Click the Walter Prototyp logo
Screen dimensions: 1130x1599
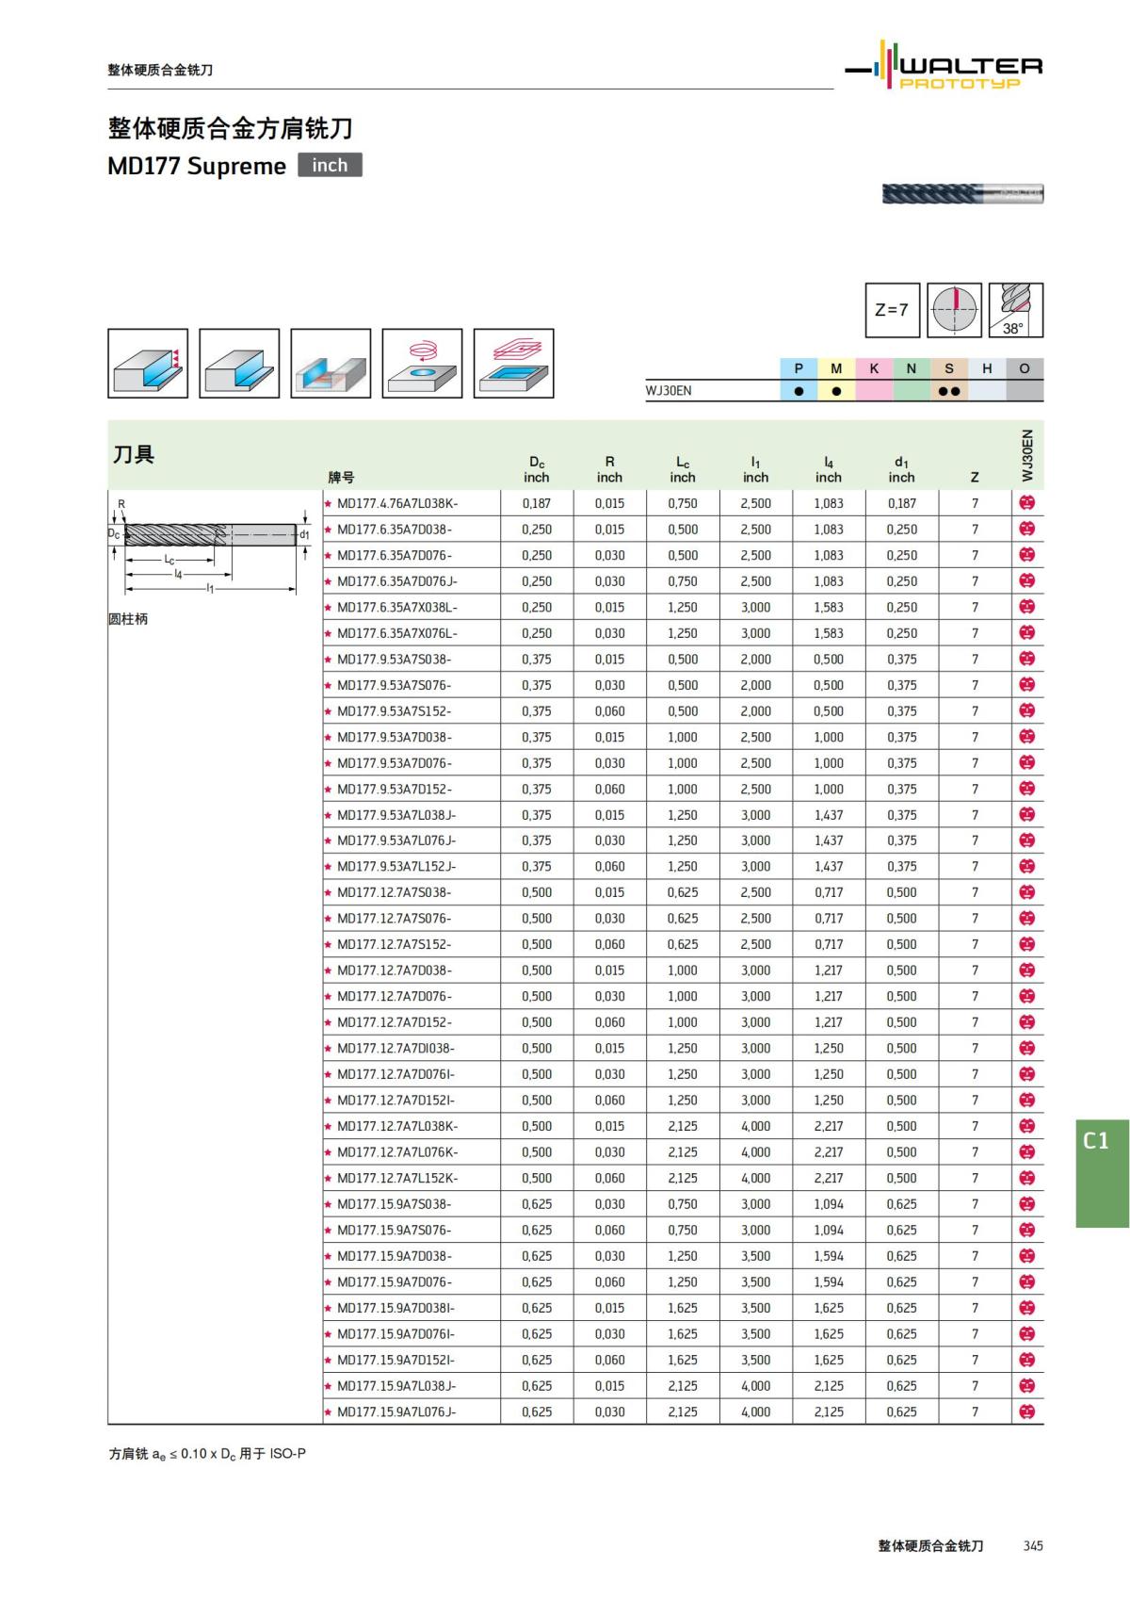(944, 65)
